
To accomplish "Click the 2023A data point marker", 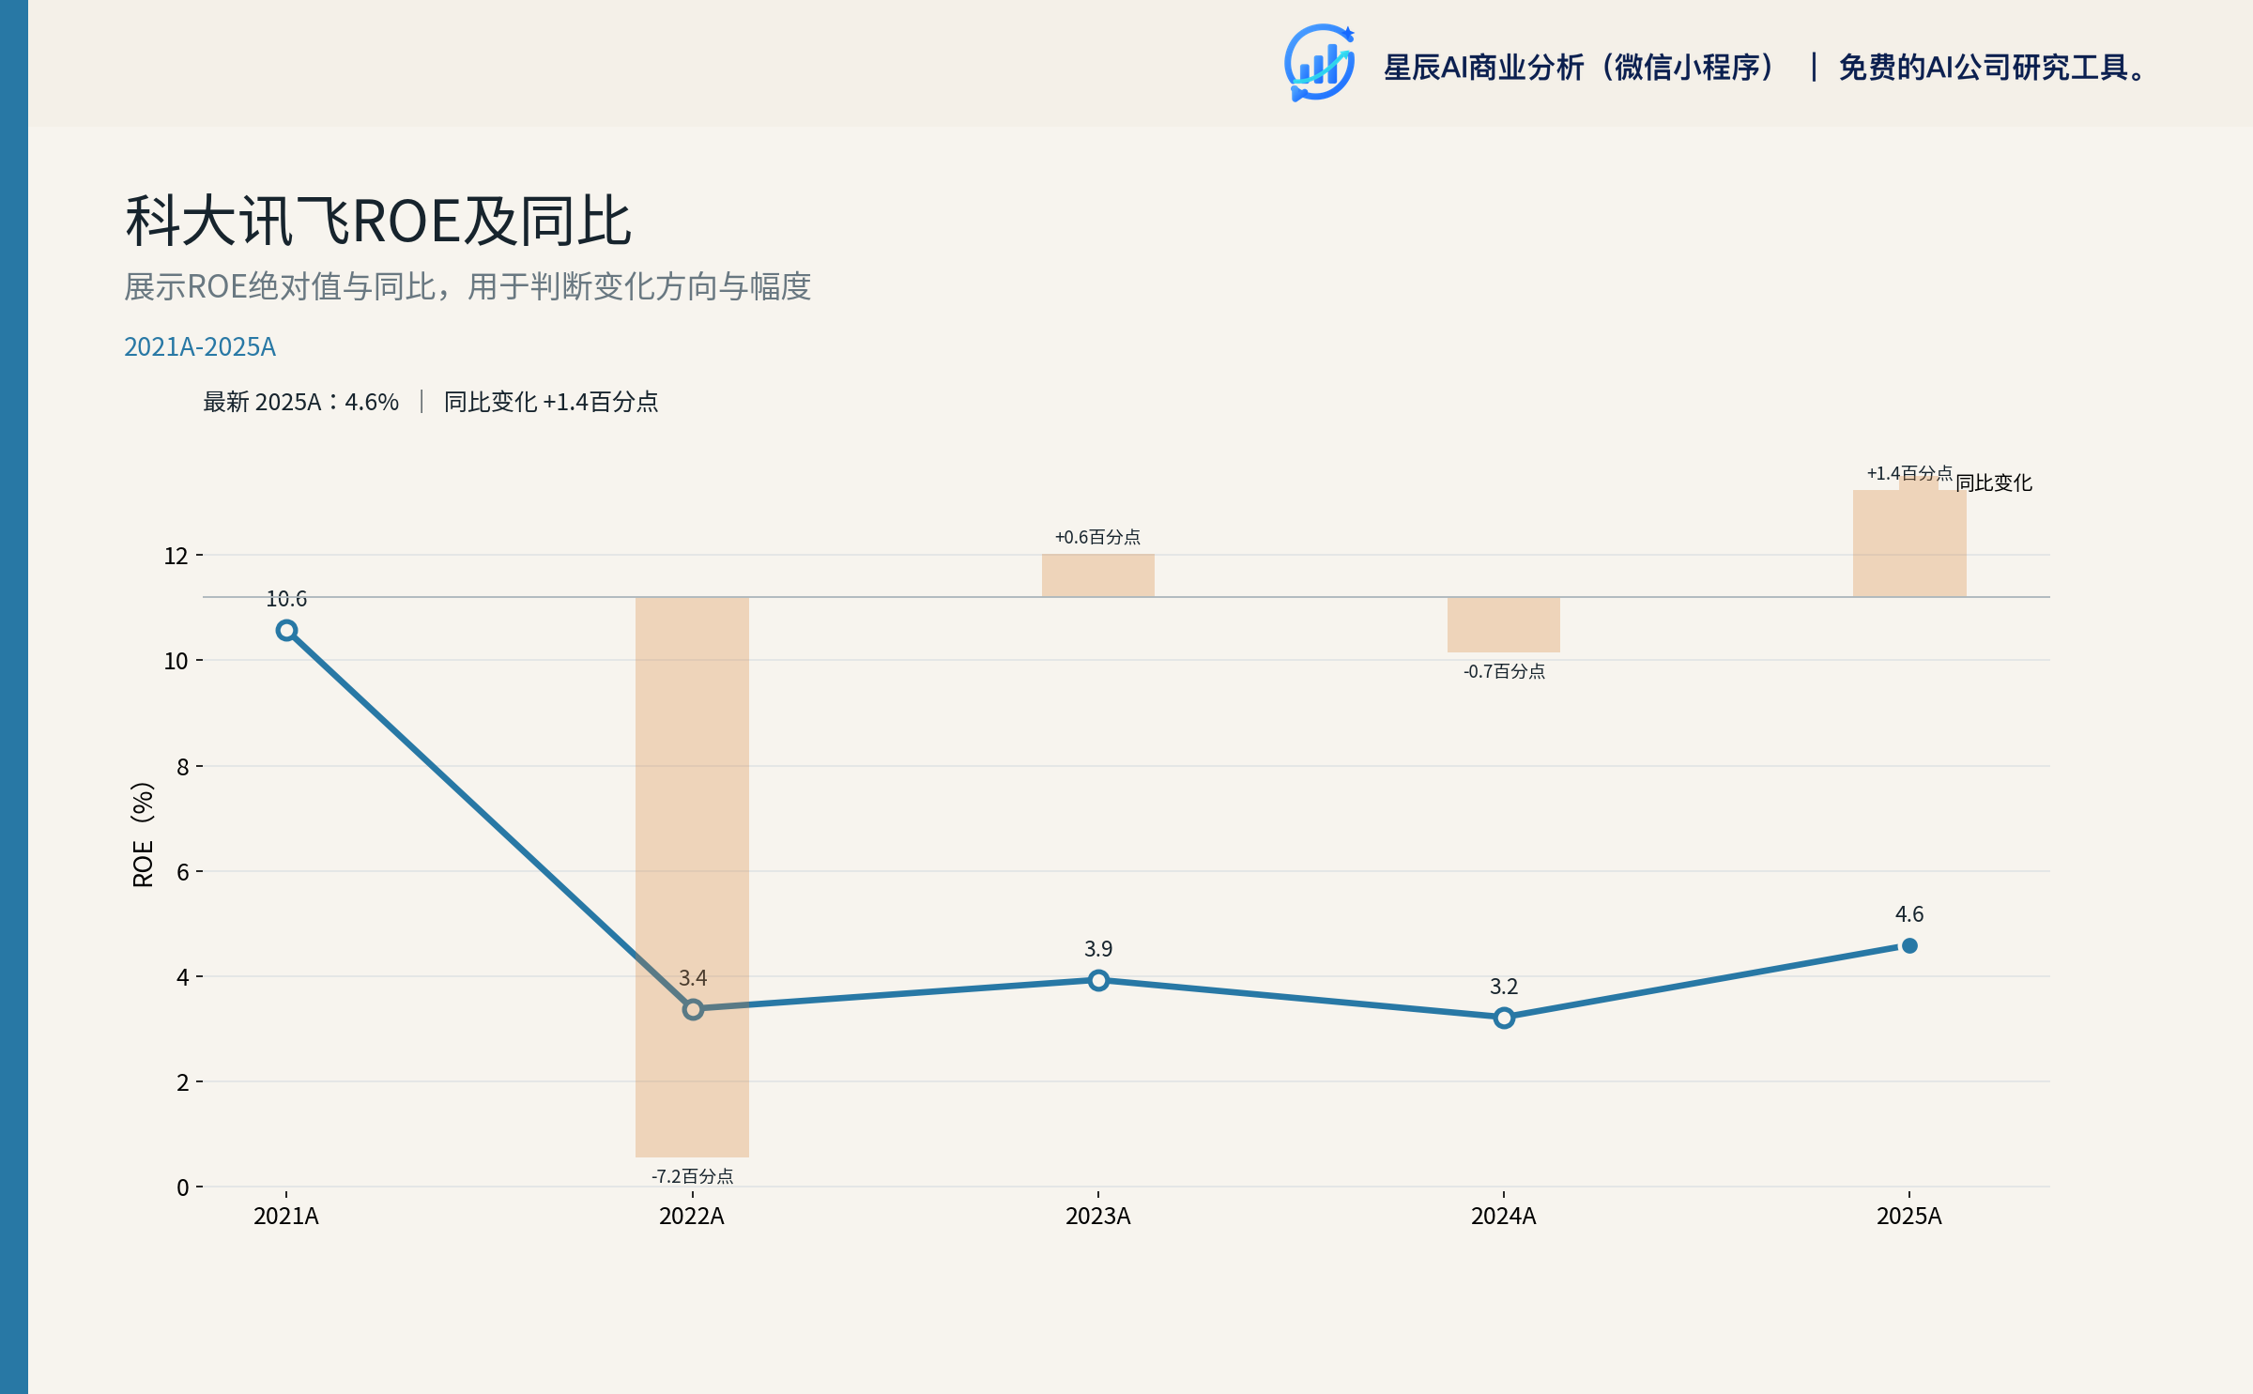I will [x=1098, y=981].
